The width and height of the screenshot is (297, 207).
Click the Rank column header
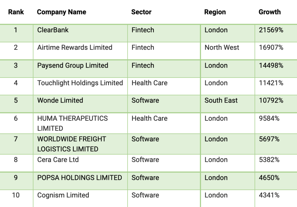tap(16, 12)
